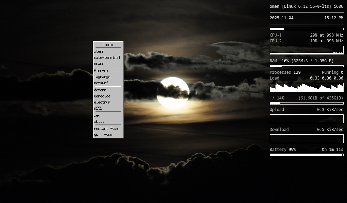
Task: Open mate-terminal from the menu
Action: (108, 58)
